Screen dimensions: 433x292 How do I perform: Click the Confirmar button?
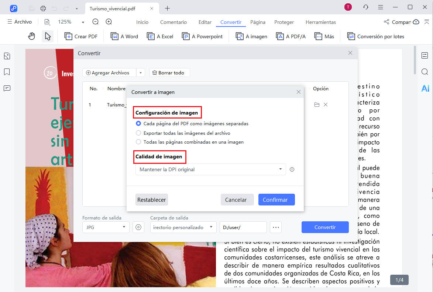276,199
